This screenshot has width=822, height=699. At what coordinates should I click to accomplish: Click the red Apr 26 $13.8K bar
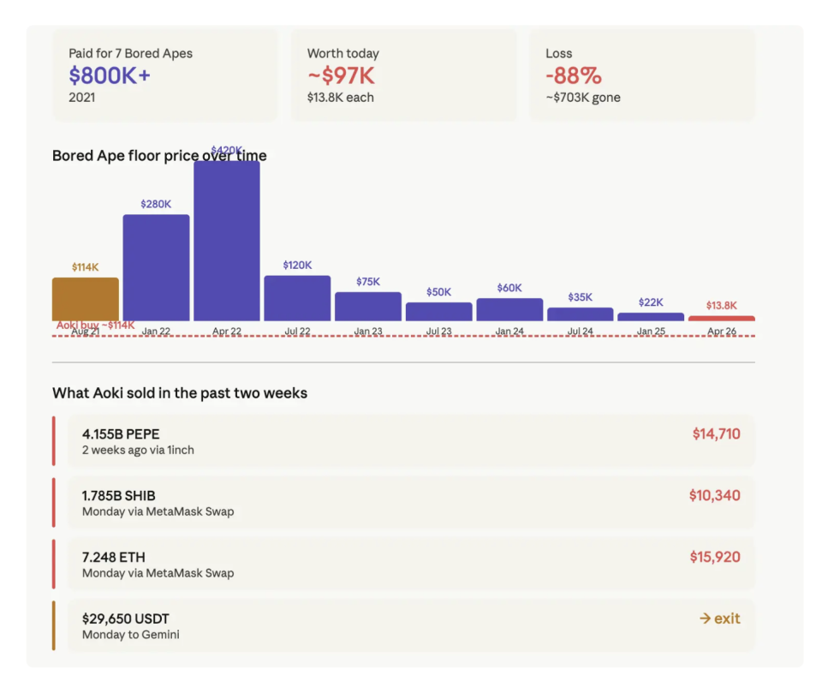[x=722, y=319]
